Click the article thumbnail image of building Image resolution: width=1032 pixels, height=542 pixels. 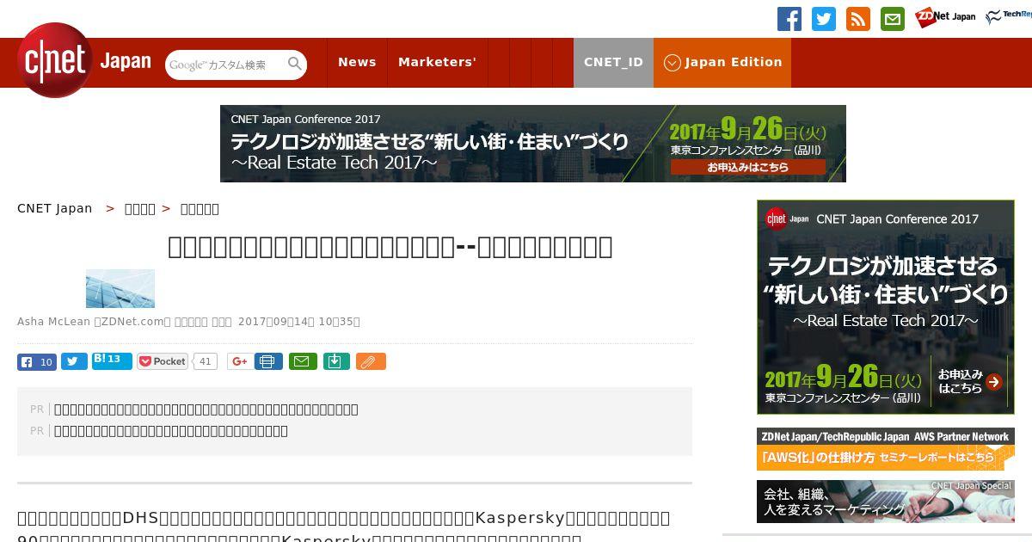pyautogui.click(x=120, y=288)
